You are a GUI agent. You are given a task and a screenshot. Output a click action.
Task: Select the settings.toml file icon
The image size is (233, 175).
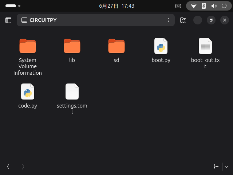coord(72,92)
